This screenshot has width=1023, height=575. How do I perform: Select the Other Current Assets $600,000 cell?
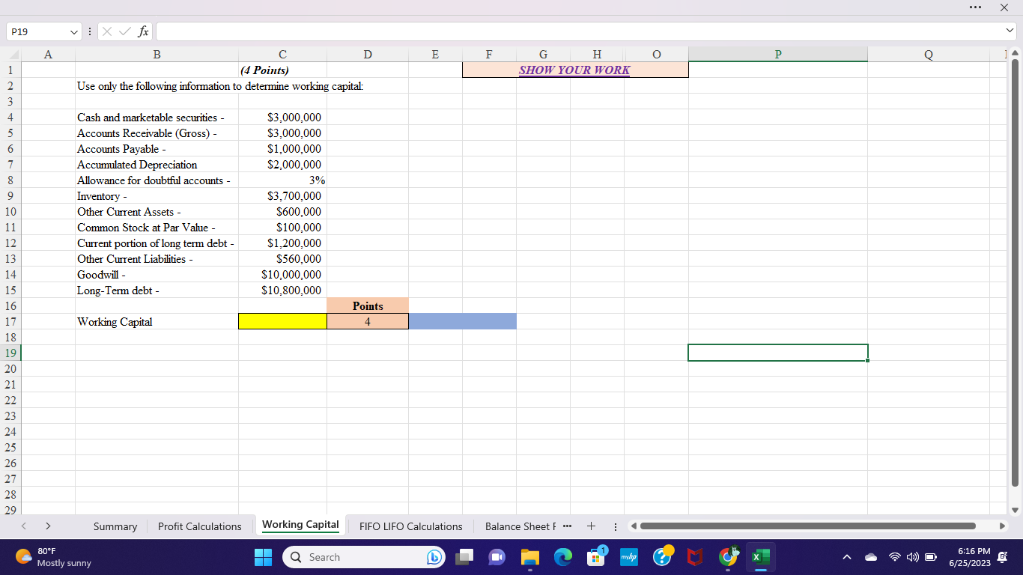282,211
